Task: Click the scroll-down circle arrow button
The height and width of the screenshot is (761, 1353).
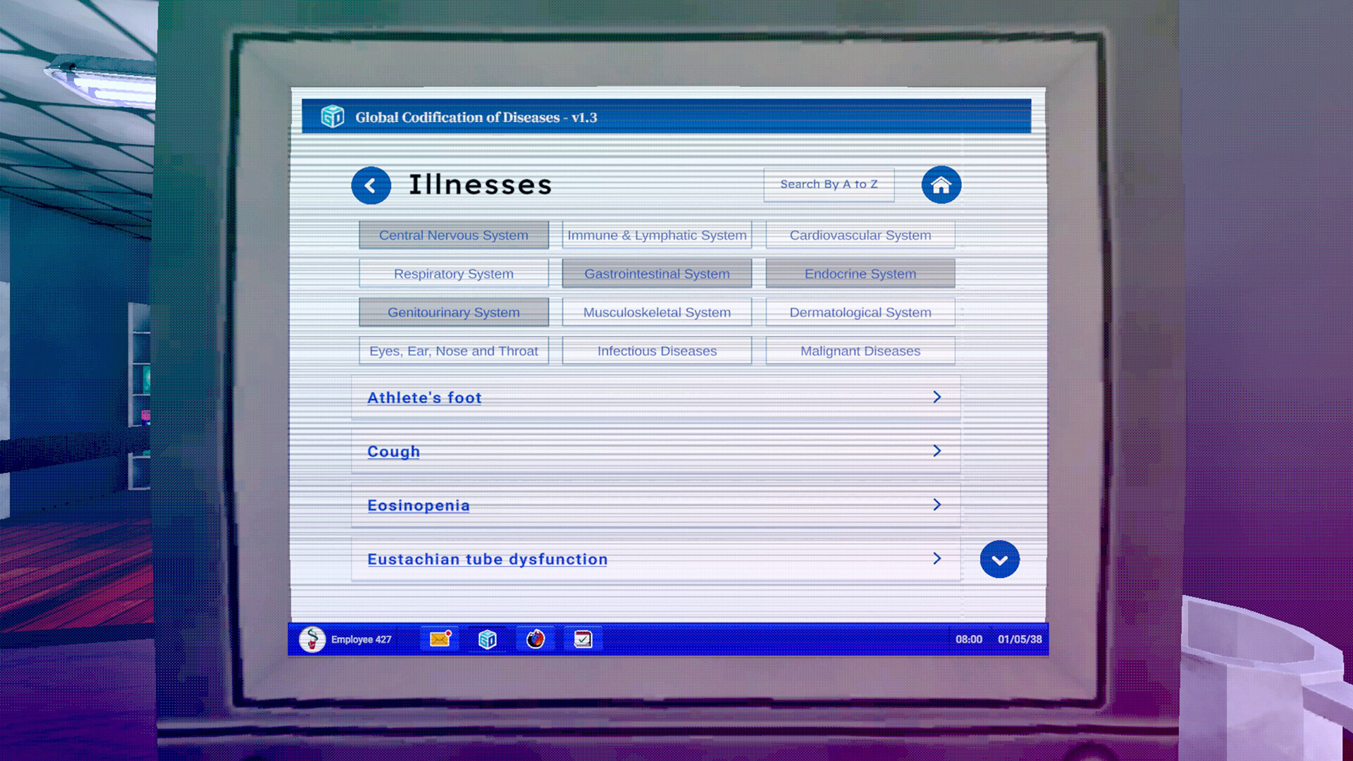Action: pos(999,559)
